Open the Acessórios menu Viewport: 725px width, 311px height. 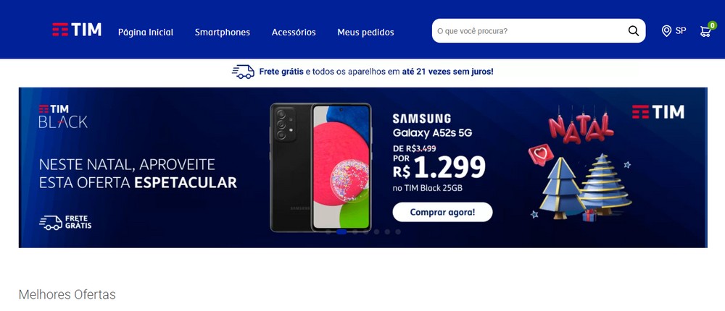(294, 33)
